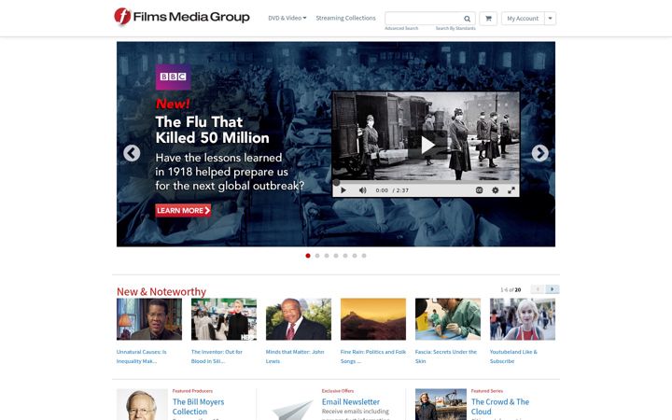Click the magnifying glass search icon
Image resolution: width=672 pixels, height=420 pixels.
pos(468,19)
